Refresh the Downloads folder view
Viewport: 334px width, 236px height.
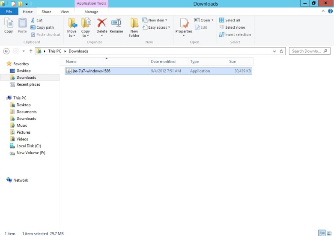click(282, 51)
